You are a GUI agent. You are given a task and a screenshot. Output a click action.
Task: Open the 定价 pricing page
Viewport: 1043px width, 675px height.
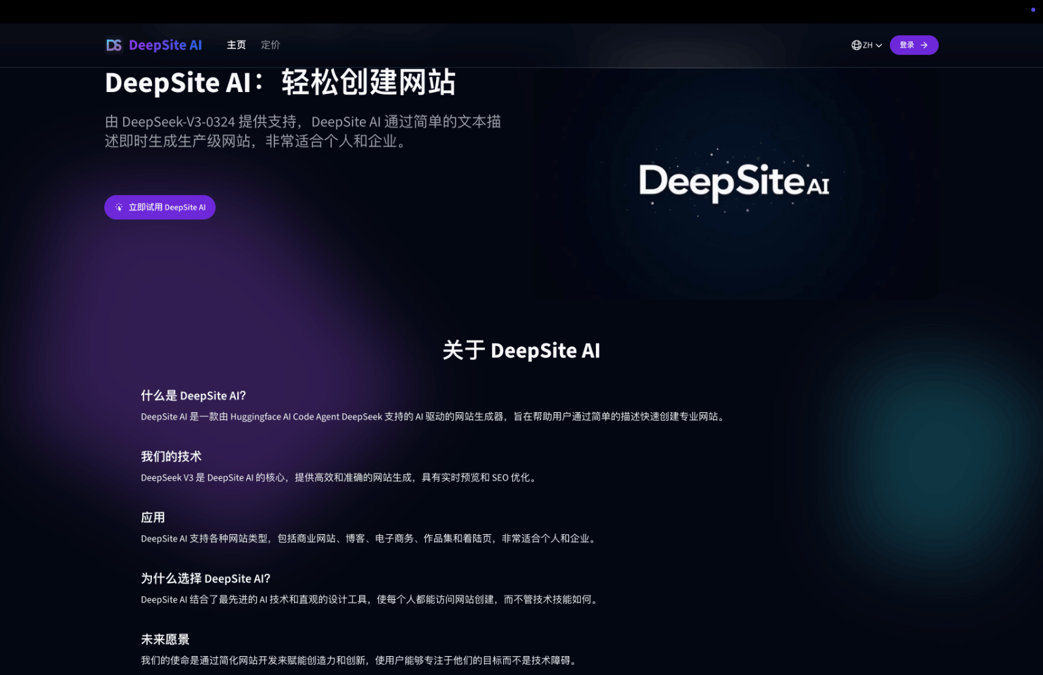pyautogui.click(x=271, y=45)
